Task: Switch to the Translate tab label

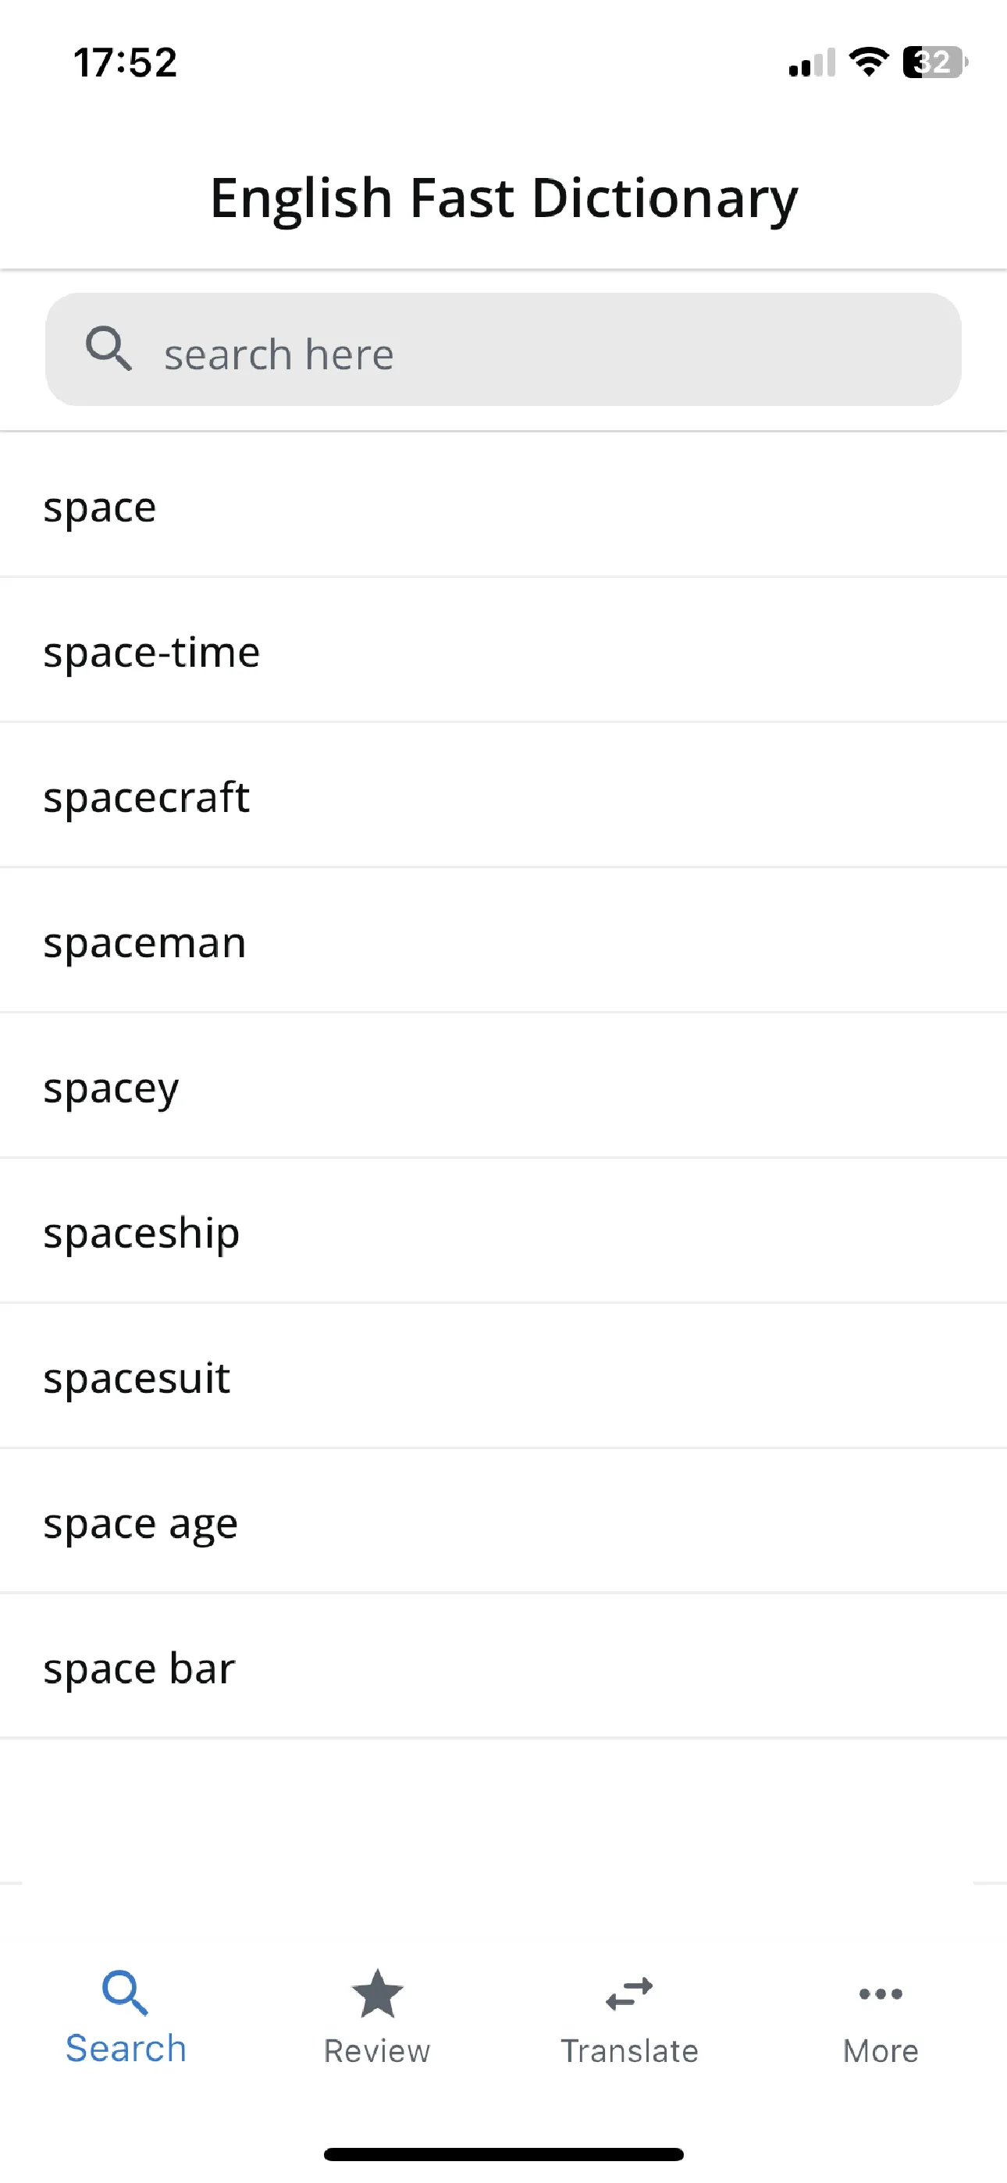Action: [x=629, y=2051]
